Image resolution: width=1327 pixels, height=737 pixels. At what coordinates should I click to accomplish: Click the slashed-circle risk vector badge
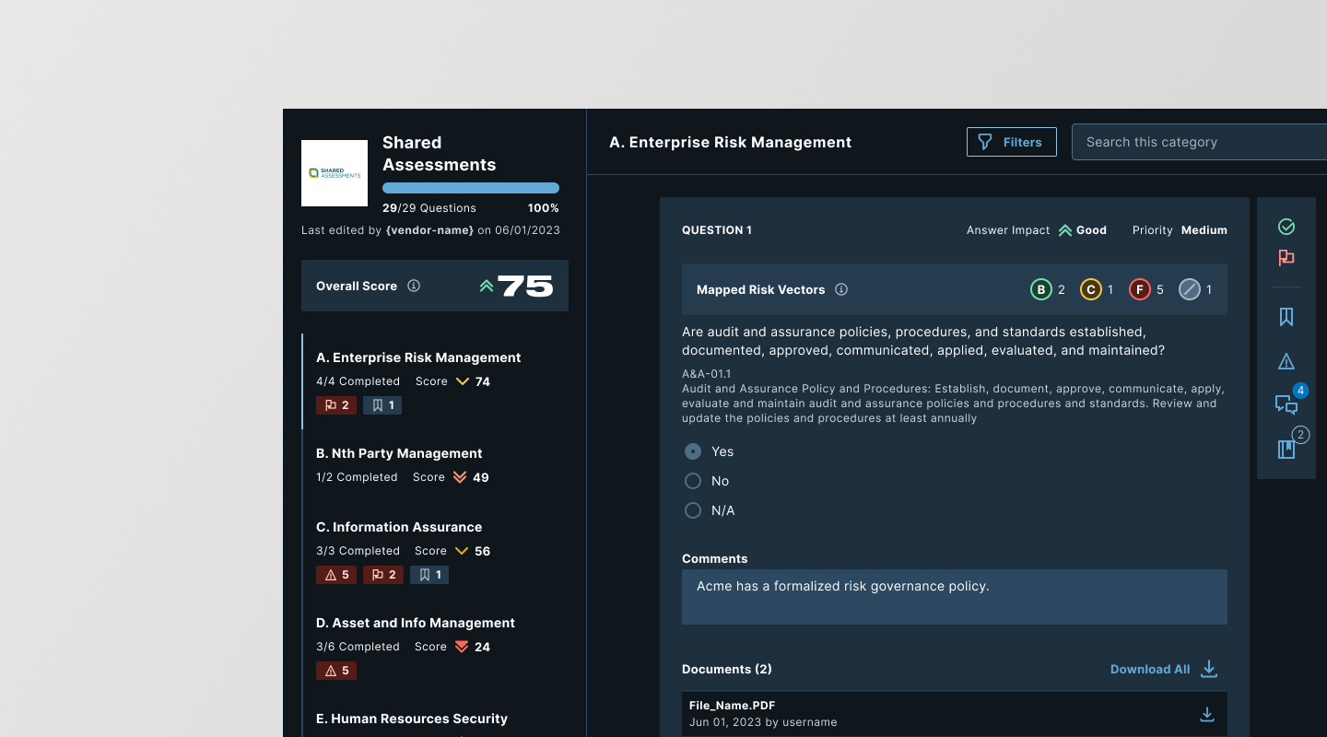click(1190, 289)
